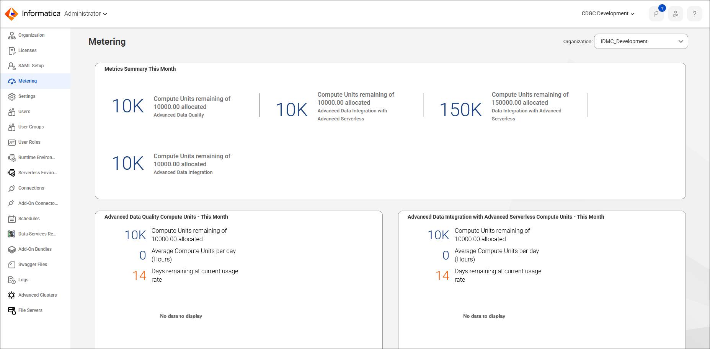Click the Add-On Connectors sidebar icon
The width and height of the screenshot is (710, 349).
point(12,203)
